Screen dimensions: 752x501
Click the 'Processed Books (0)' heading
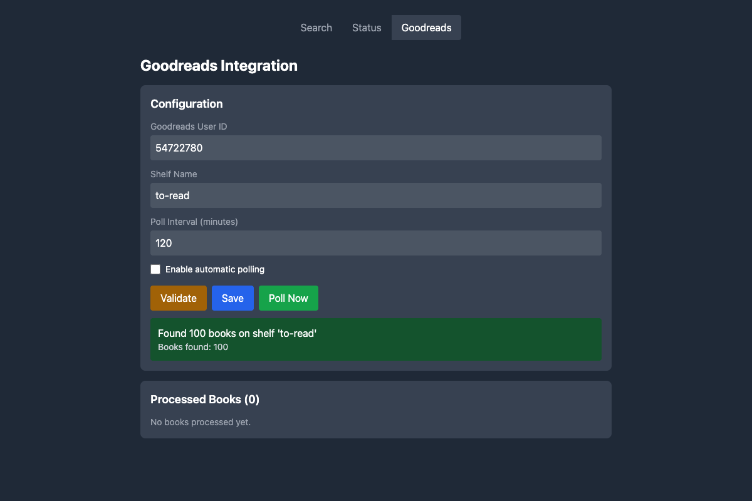click(x=205, y=400)
